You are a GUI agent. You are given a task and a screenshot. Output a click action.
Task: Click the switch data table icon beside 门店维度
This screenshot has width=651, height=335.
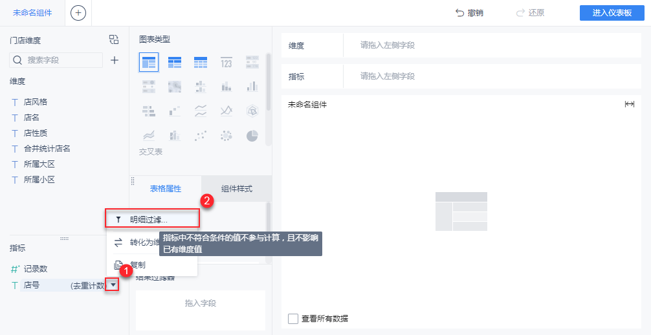(114, 39)
